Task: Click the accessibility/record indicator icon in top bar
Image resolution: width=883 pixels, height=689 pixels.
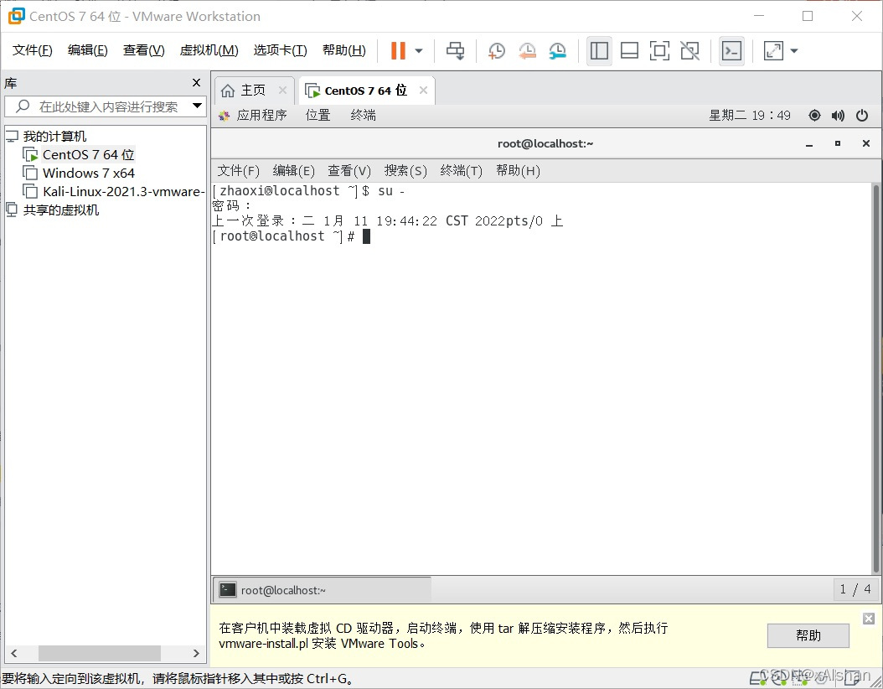Action: pyautogui.click(x=814, y=116)
